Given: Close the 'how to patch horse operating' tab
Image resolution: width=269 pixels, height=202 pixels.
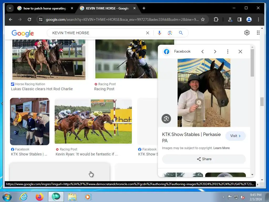Looking at the screenshot, I should pyautogui.click(x=72, y=8).
